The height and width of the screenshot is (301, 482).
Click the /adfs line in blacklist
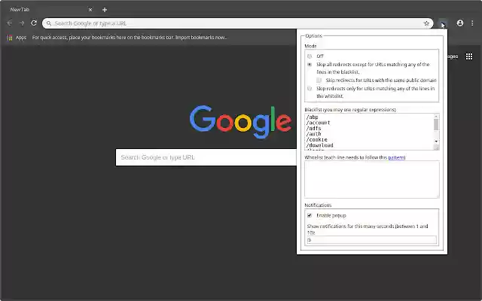click(313, 128)
